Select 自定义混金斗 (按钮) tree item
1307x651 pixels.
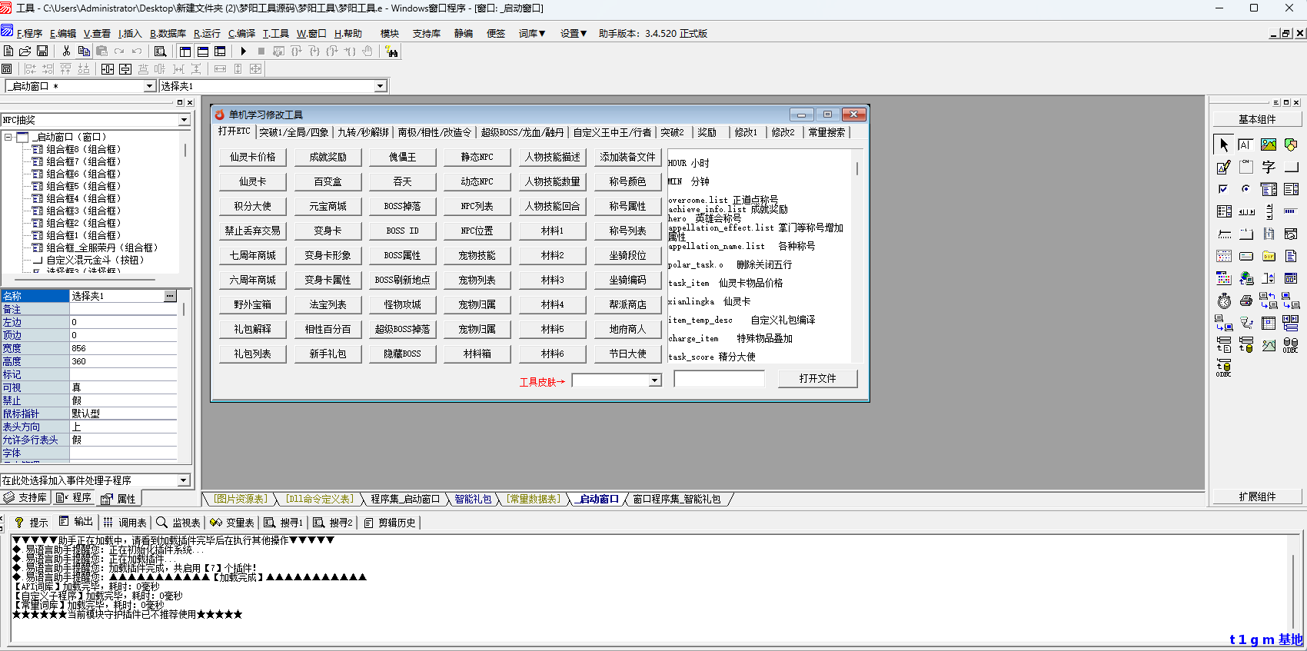coord(88,260)
